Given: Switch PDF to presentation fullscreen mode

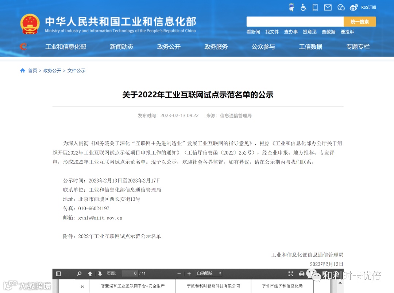Looking at the screenshot, I should (291, 274).
